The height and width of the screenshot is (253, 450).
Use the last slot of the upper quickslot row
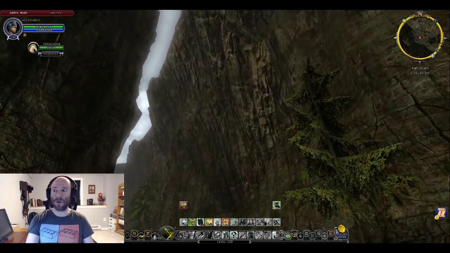(x=277, y=222)
